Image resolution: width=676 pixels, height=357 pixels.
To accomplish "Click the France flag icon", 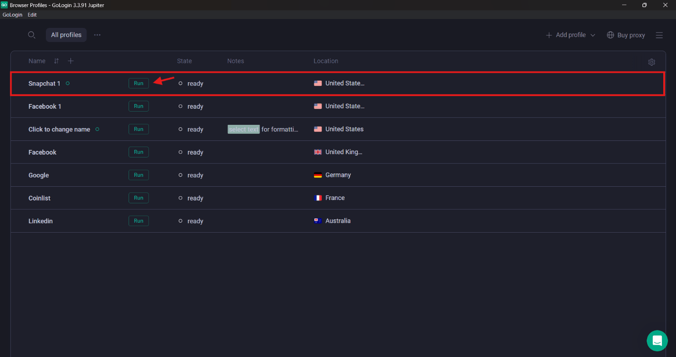I will pos(318,198).
